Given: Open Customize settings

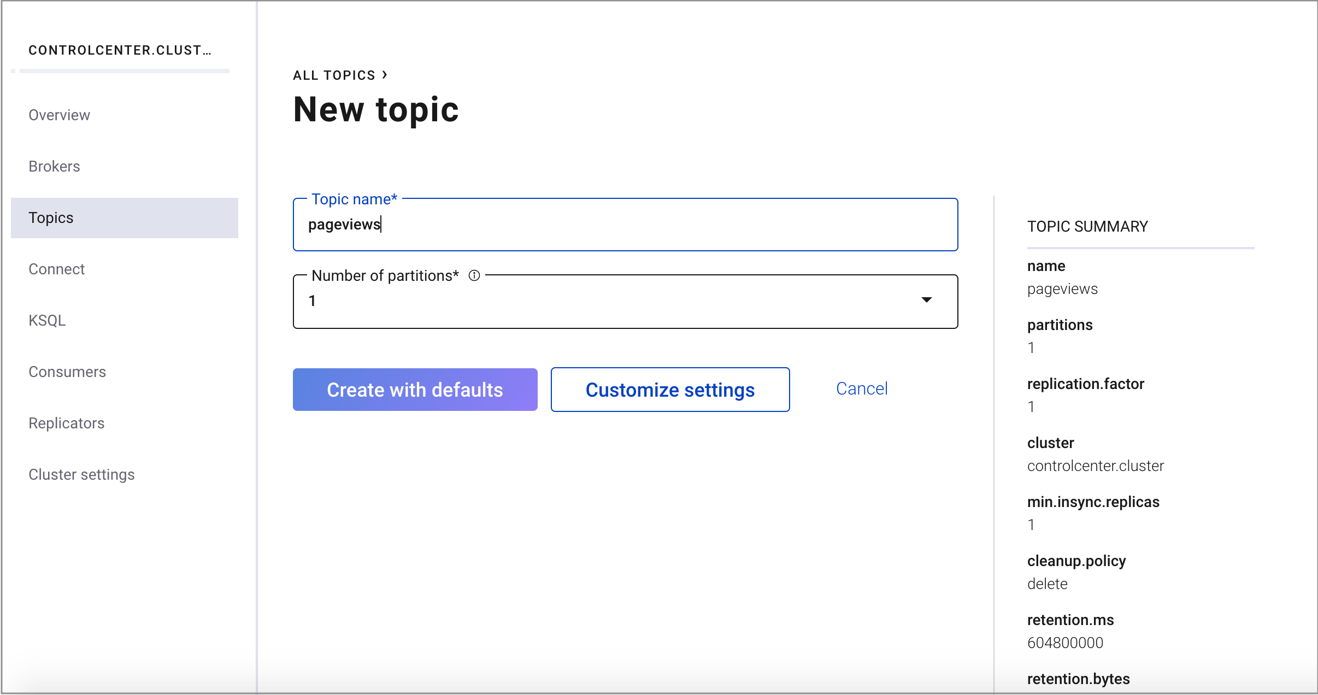Looking at the screenshot, I should [x=670, y=390].
